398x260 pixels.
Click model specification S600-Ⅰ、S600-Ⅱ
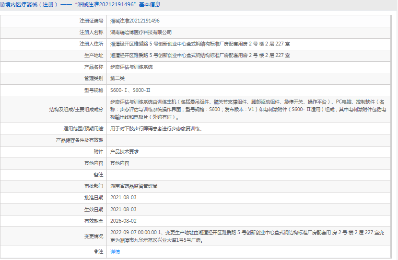click(130, 90)
